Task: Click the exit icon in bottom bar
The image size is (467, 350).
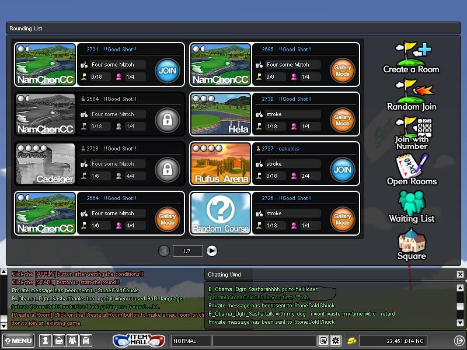Action: click(x=459, y=341)
